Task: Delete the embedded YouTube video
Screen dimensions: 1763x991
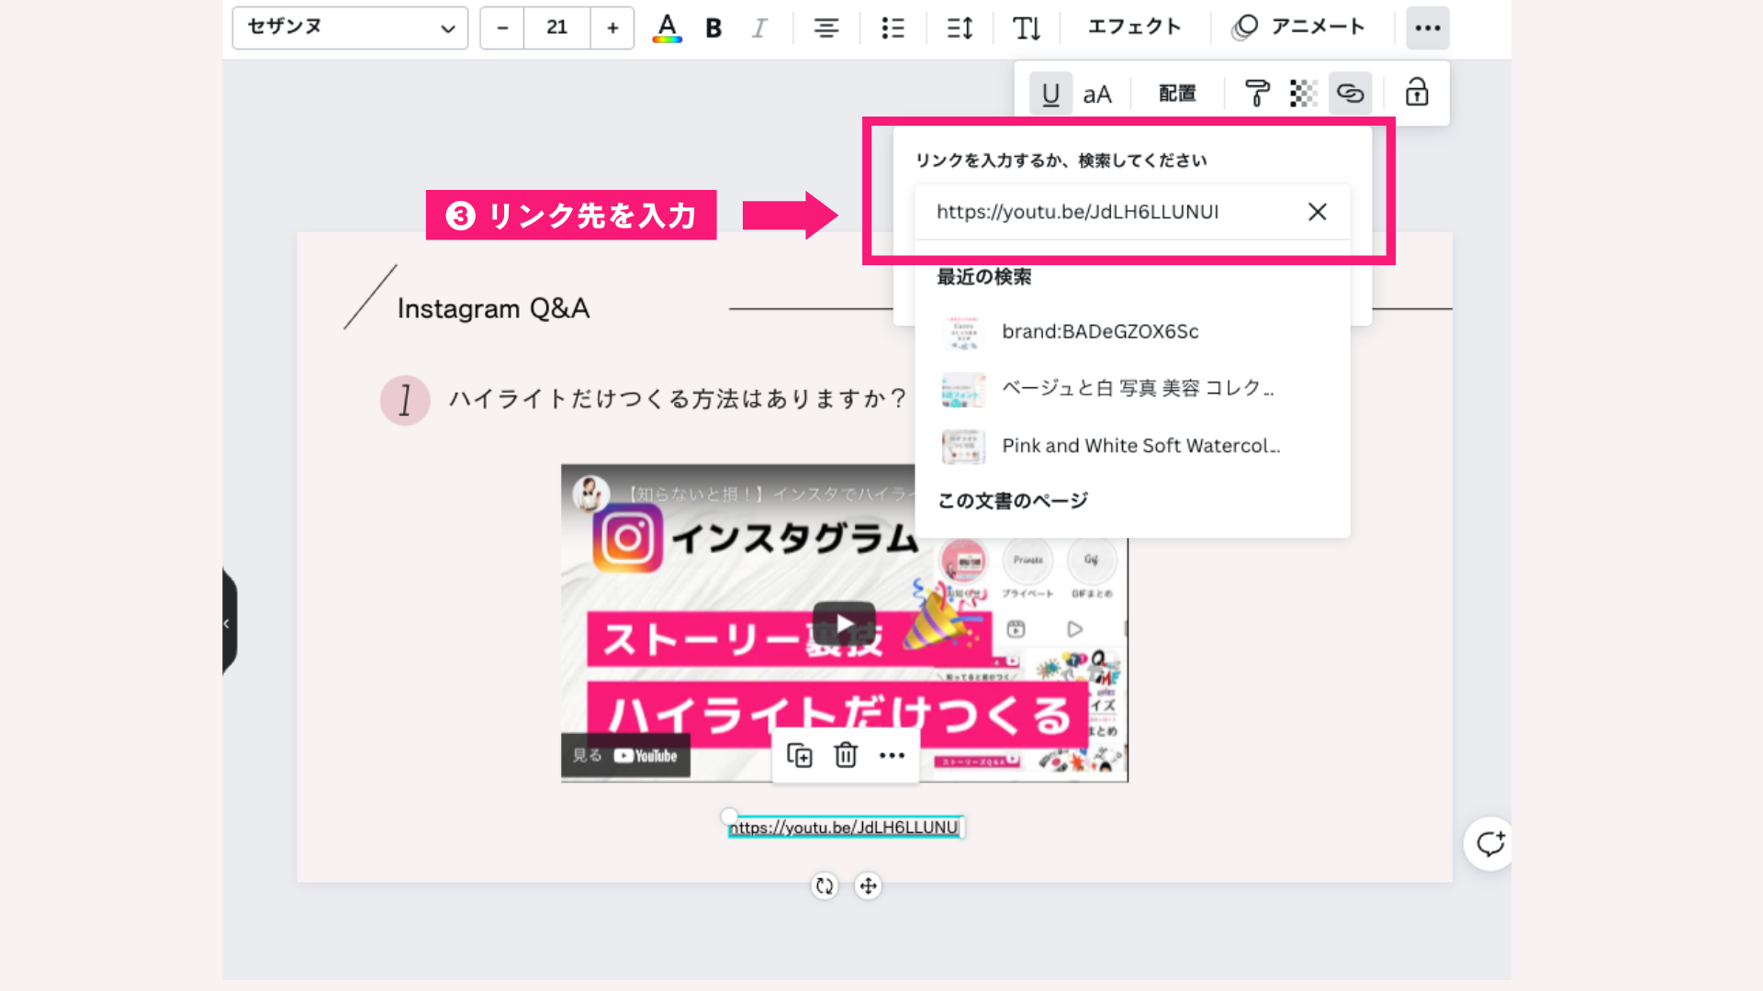Action: tap(845, 755)
